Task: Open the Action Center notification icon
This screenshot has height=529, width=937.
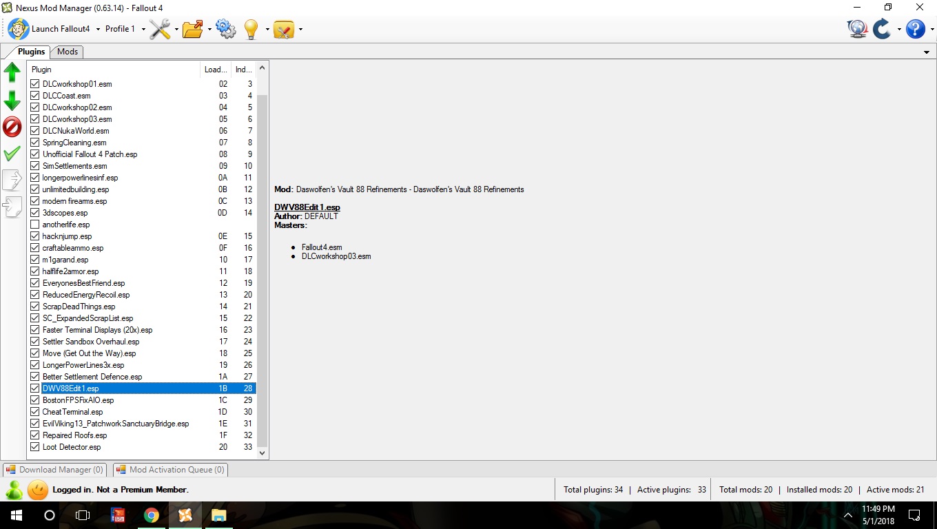Action: [914, 515]
